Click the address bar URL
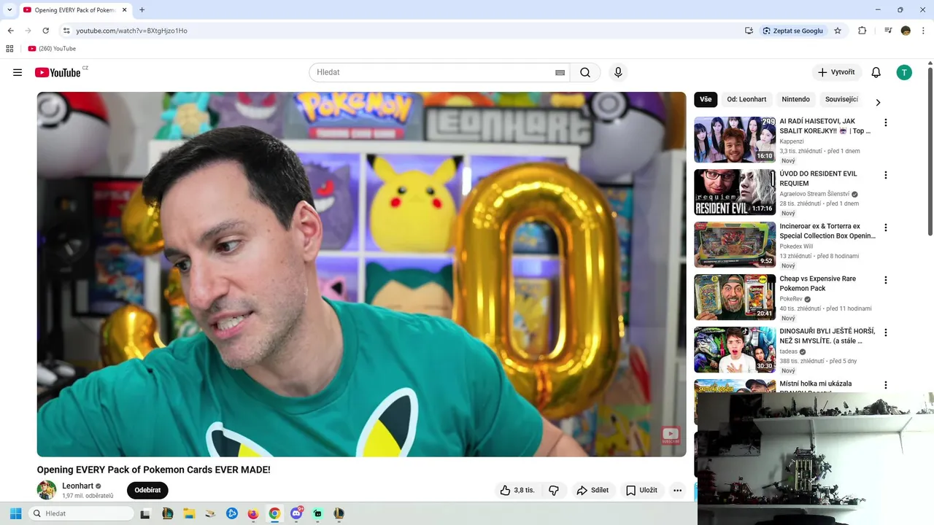Screen dimensions: 934x525 pos(131,31)
